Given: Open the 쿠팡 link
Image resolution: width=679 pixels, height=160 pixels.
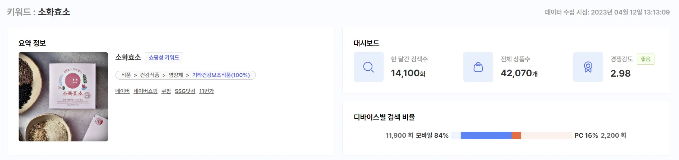Looking at the screenshot, I should tap(166, 91).
